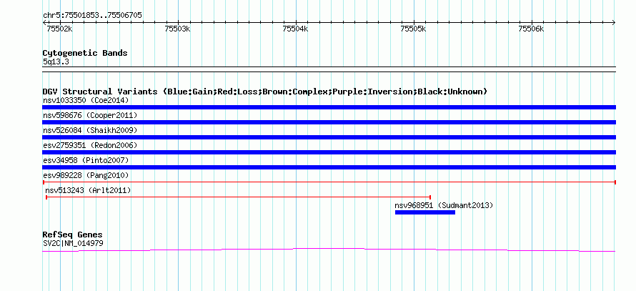
Task: Click the nsv513243 (Arlt2011) label
Action: (x=88, y=190)
